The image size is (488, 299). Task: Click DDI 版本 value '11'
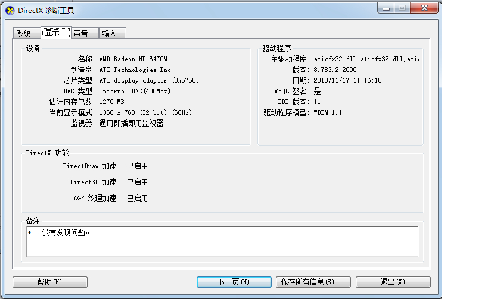317,102
